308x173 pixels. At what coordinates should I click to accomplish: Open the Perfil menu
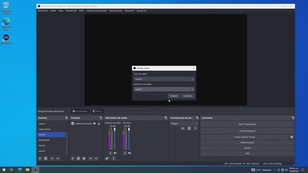click(x=81, y=11)
